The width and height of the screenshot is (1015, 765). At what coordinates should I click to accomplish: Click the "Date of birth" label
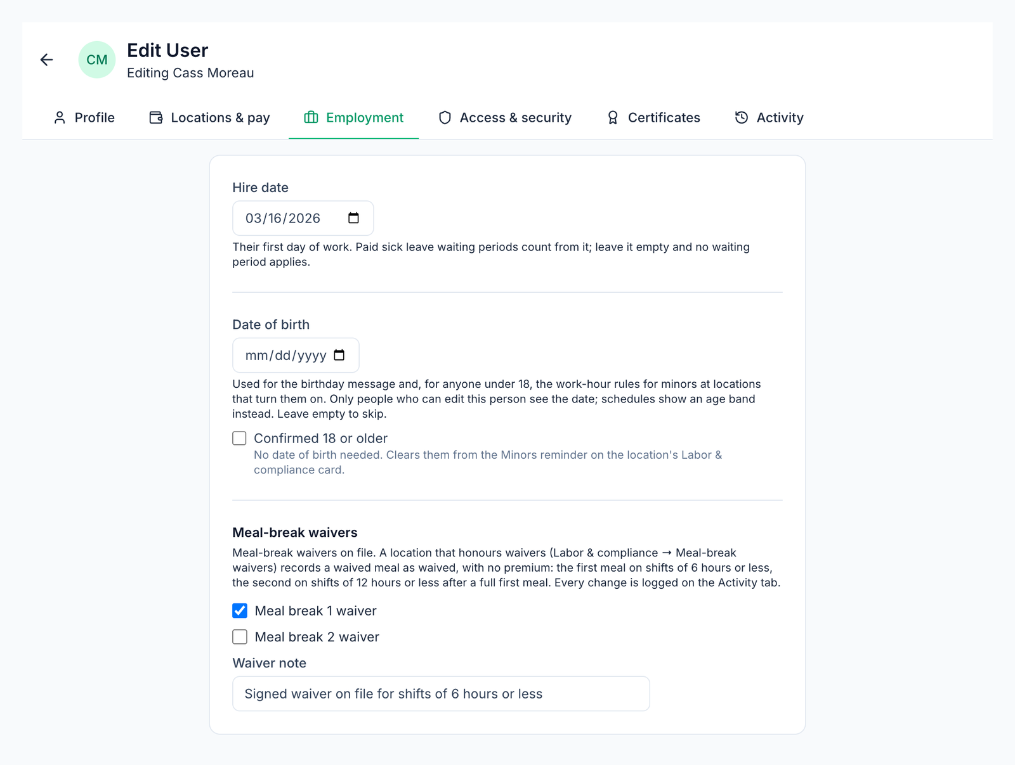click(271, 325)
